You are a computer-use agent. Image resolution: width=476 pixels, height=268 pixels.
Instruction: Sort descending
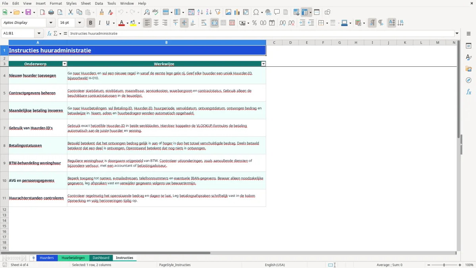tap(209, 12)
